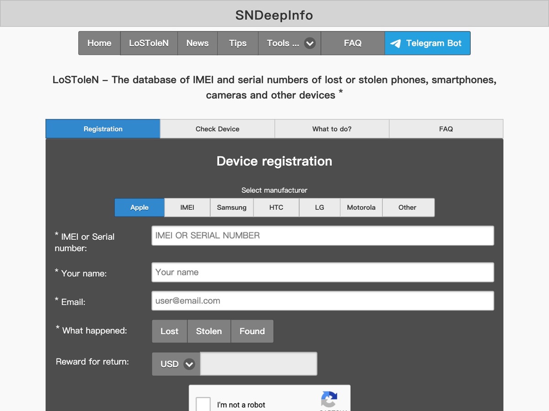Click the Device registration heading

274,161
